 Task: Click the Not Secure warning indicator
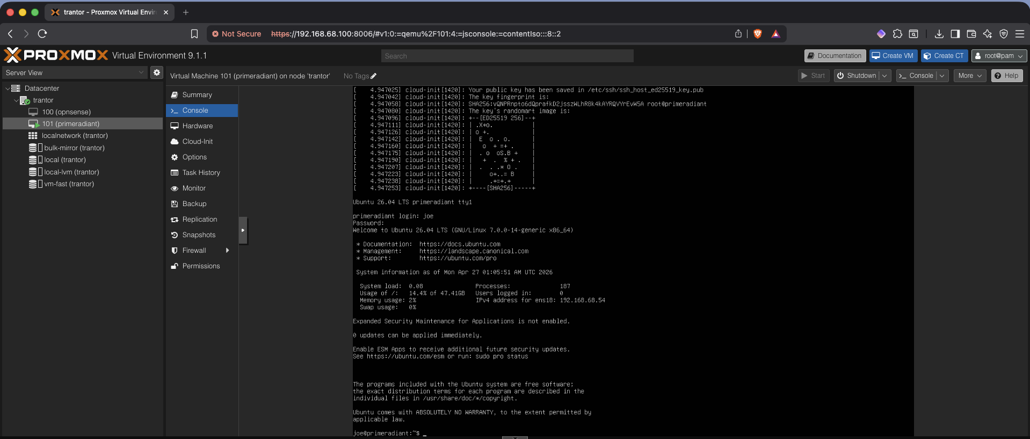click(236, 34)
